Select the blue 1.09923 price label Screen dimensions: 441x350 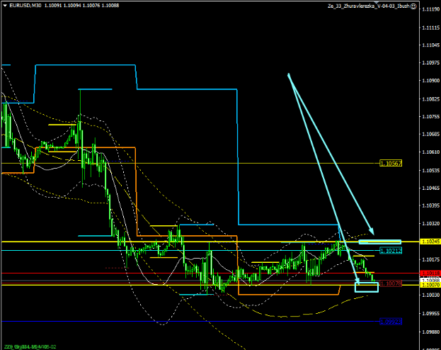pos(391,321)
